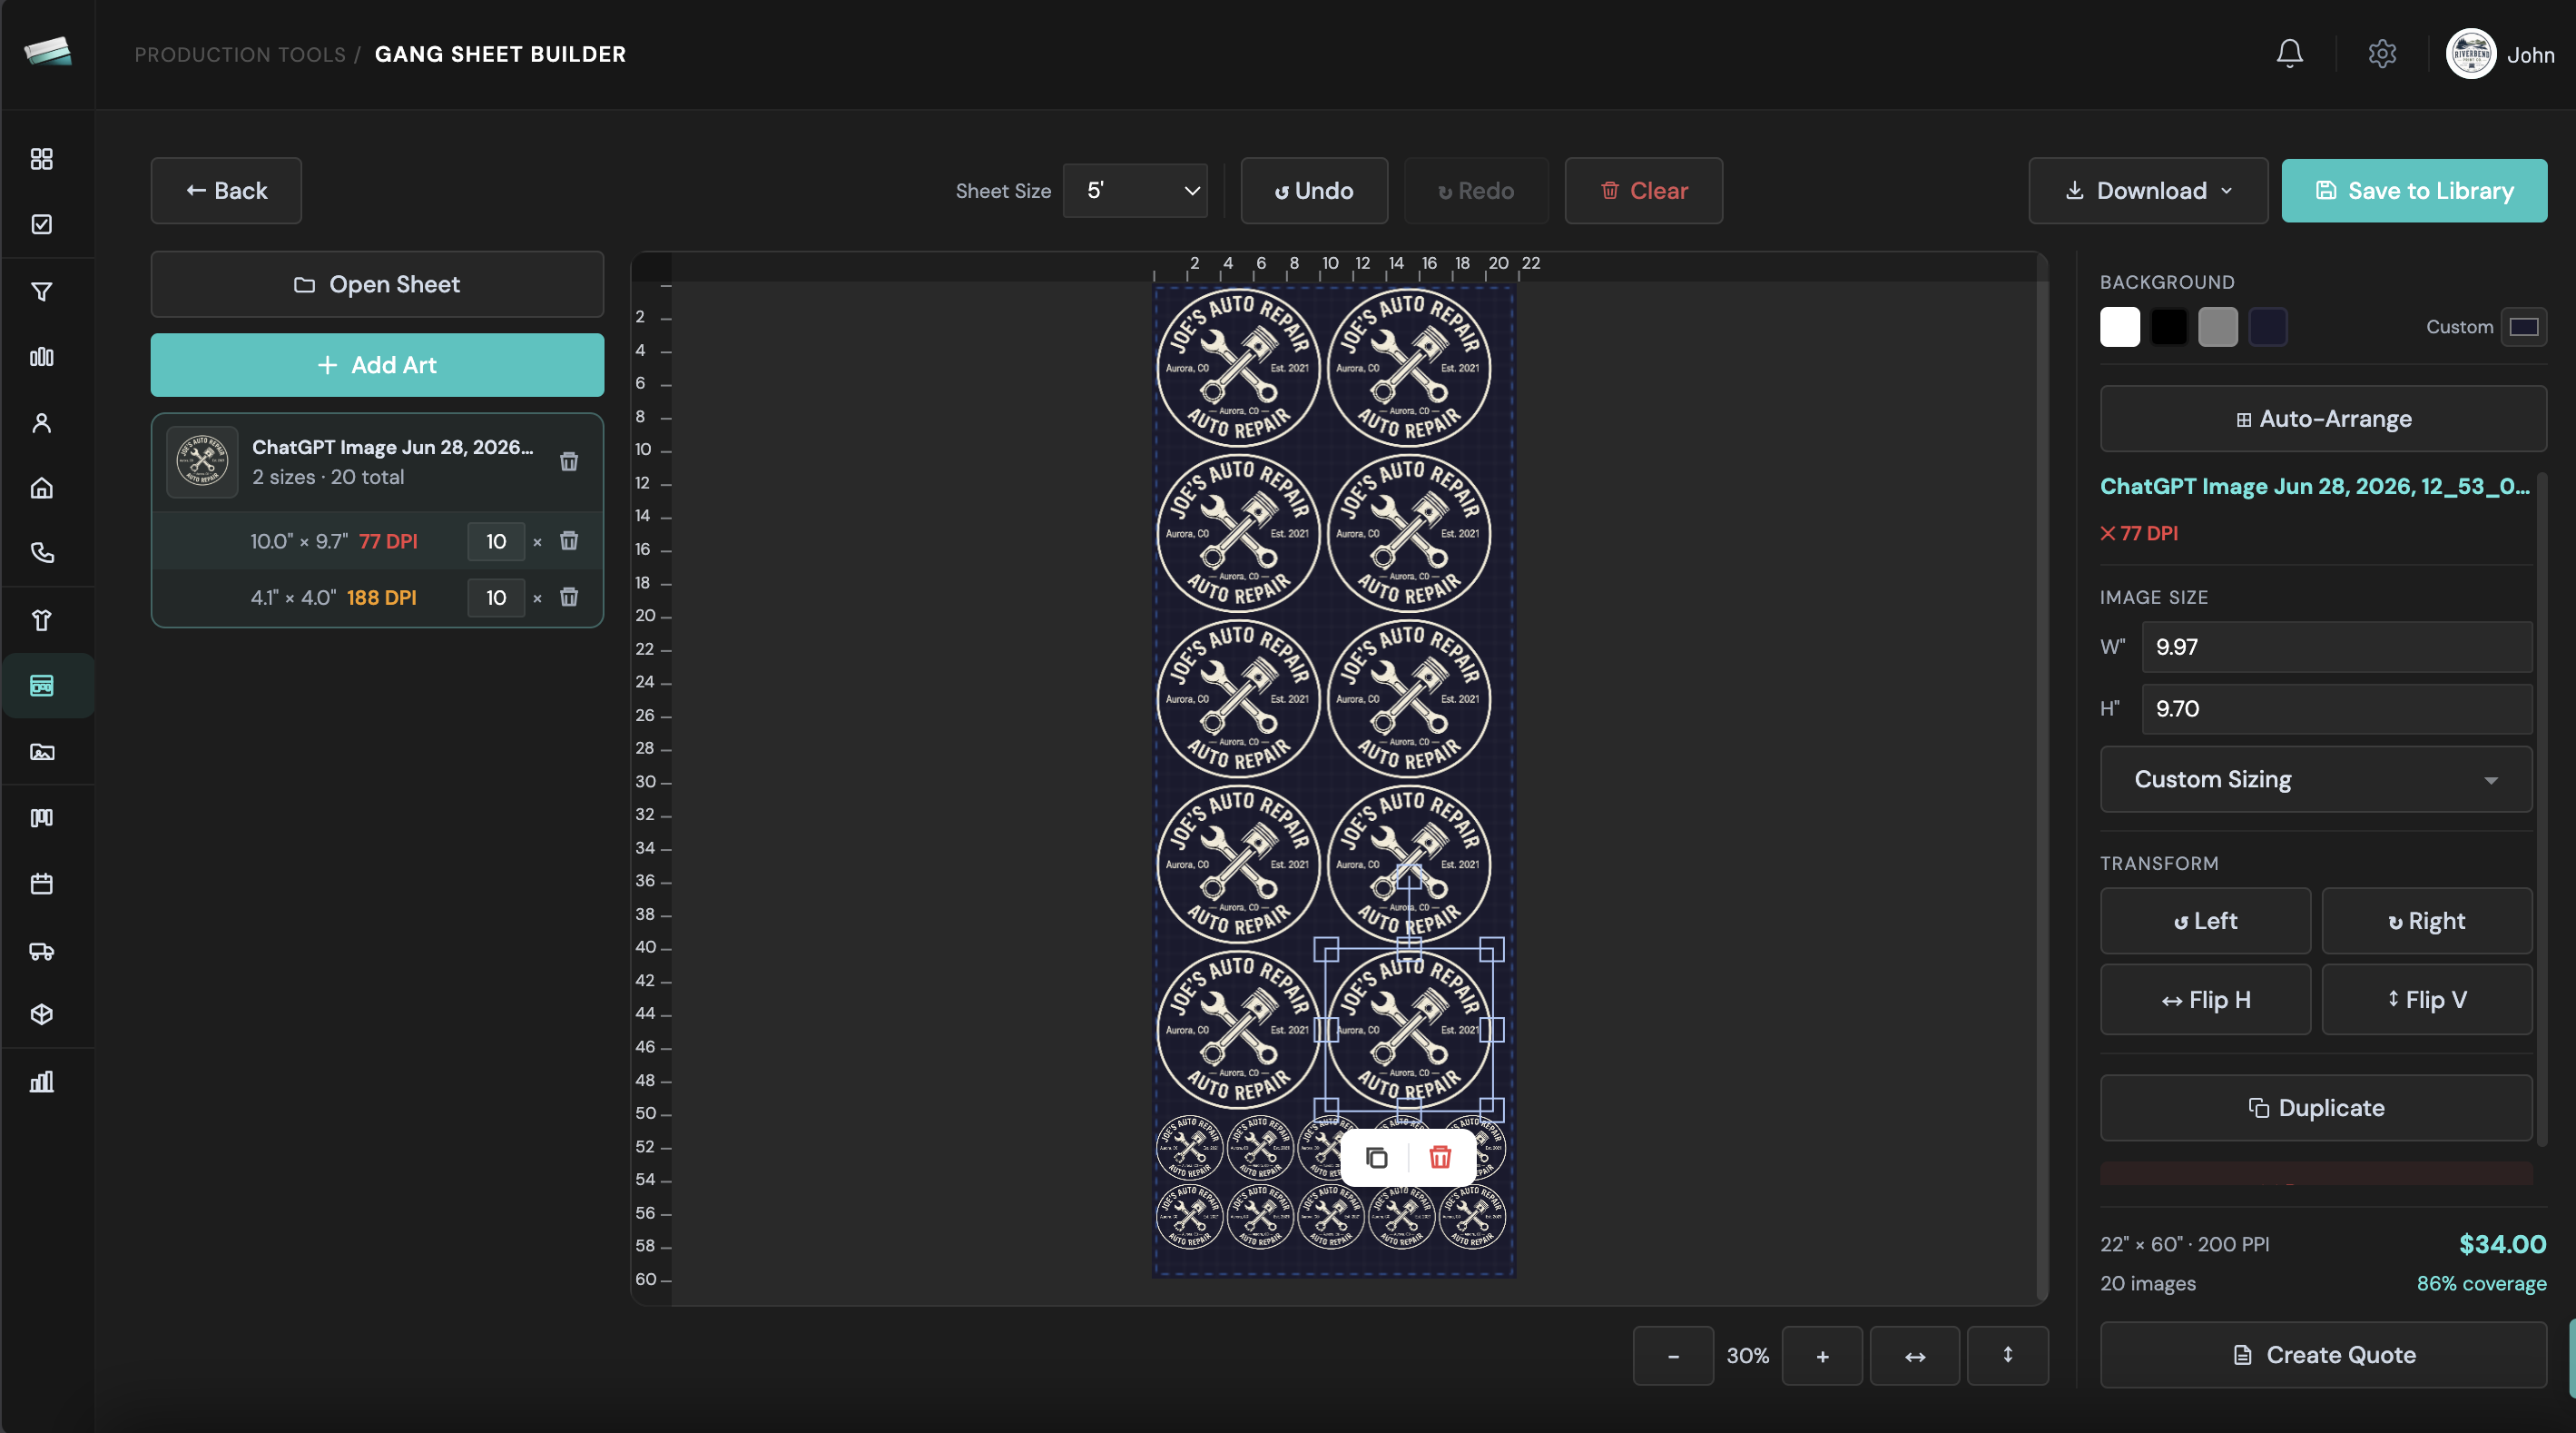
Task: Fit sheet to height with vertical arrows button
Action: (x=2007, y=1356)
